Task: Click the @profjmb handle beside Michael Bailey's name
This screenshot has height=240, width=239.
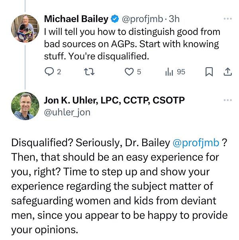Action: (142, 19)
